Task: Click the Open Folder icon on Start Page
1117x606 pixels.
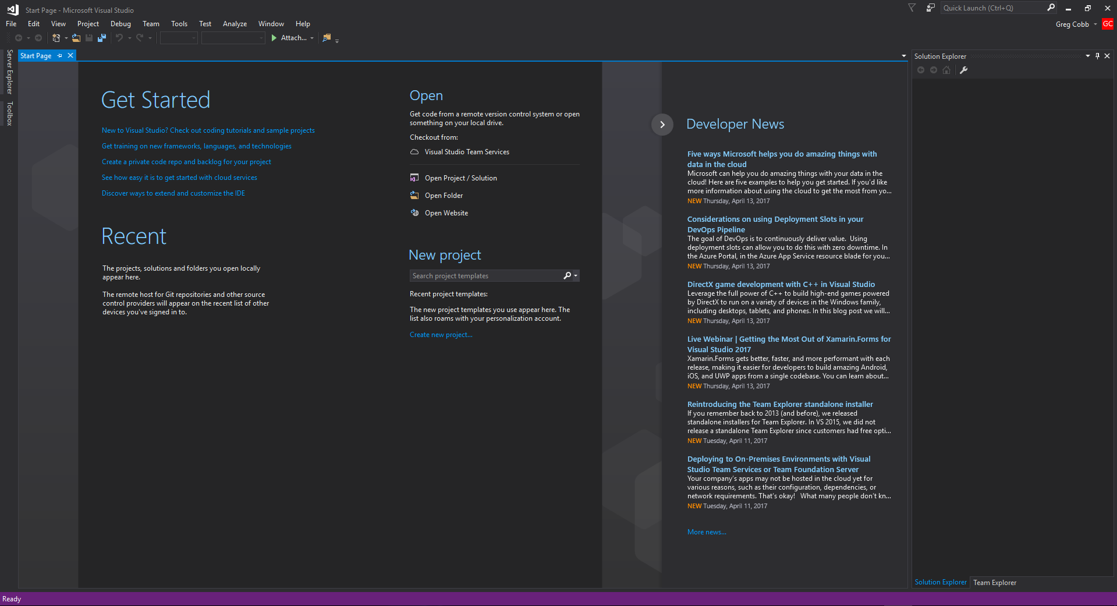Action: click(414, 195)
